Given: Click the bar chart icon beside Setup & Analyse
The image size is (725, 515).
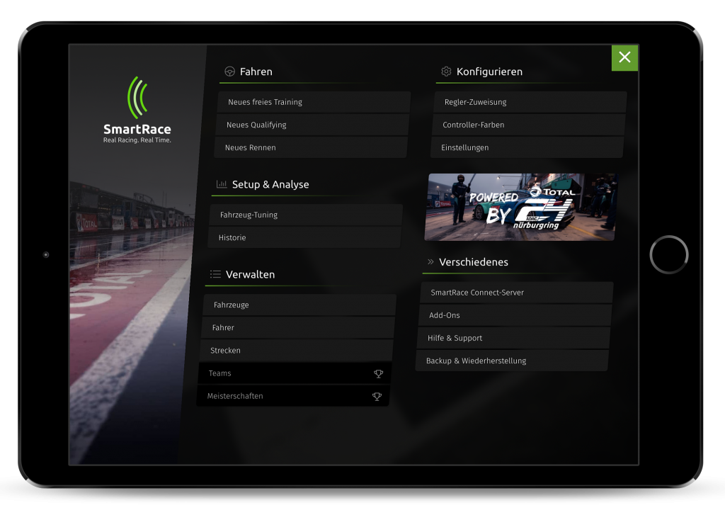Looking at the screenshot, I should pos(222,184).
